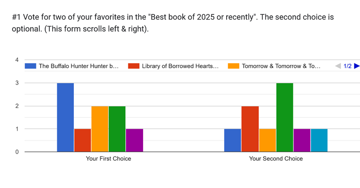Click the tall green Your Second Choice bar
The width and height of the screenshot is (360, 188).
click(284, 117)
